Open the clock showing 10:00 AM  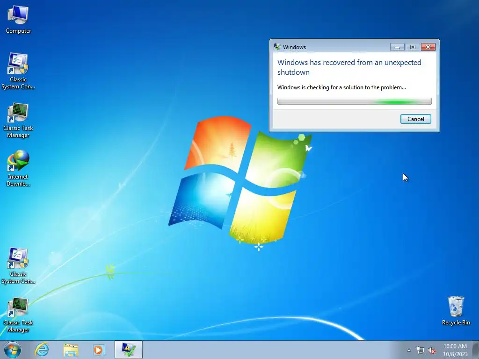click(455, 350)
